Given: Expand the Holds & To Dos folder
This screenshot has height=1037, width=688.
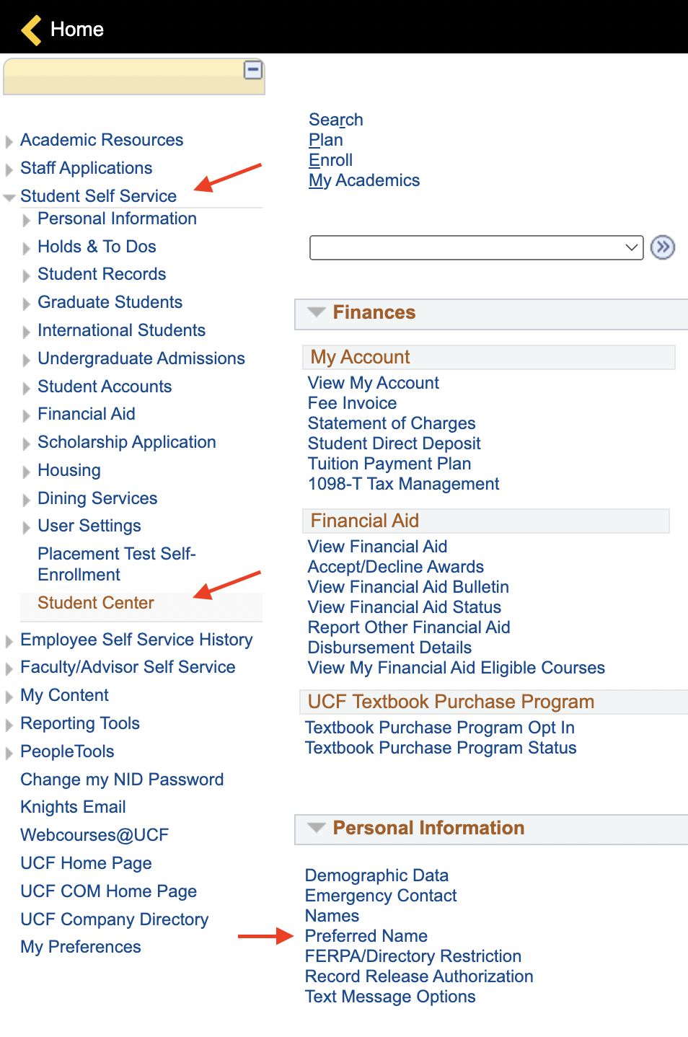Looking at the screenshot, I should point(27,248).
